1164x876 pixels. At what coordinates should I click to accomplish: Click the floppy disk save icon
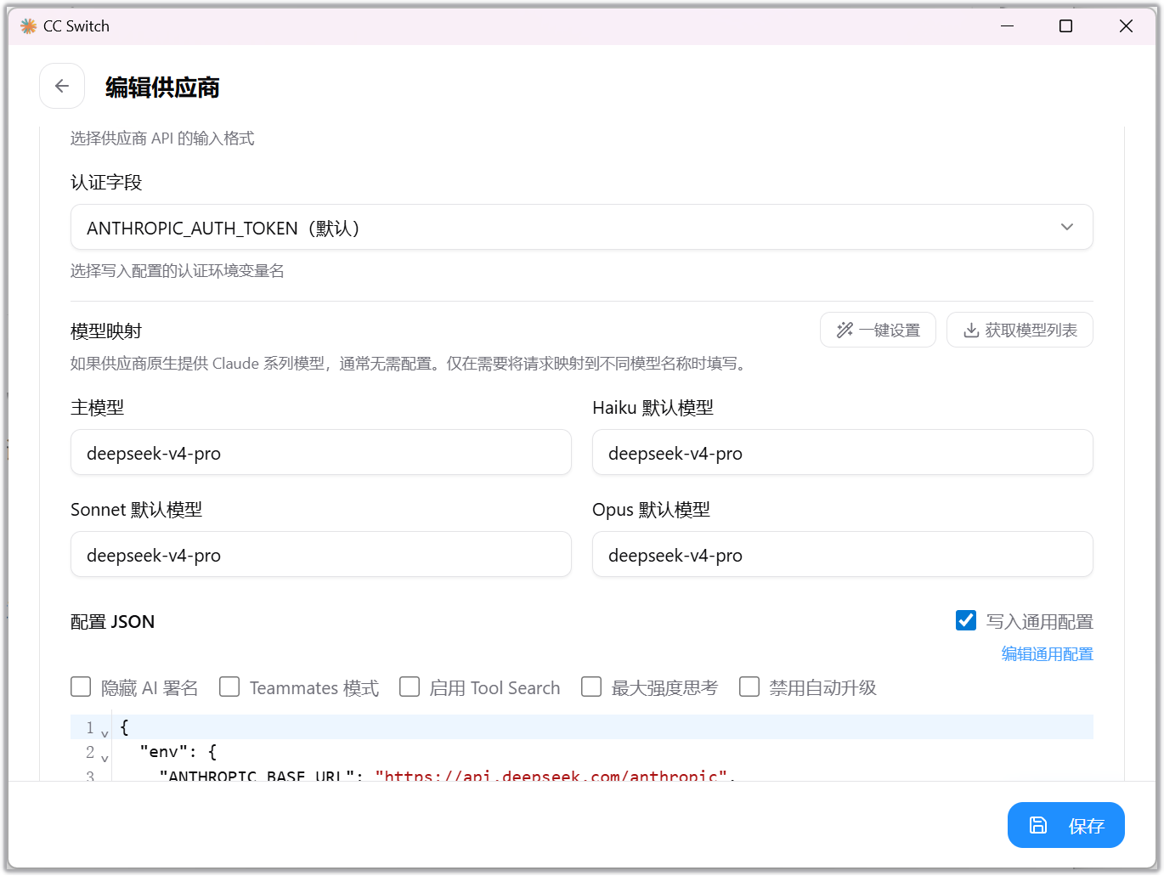coord(1038,825)
